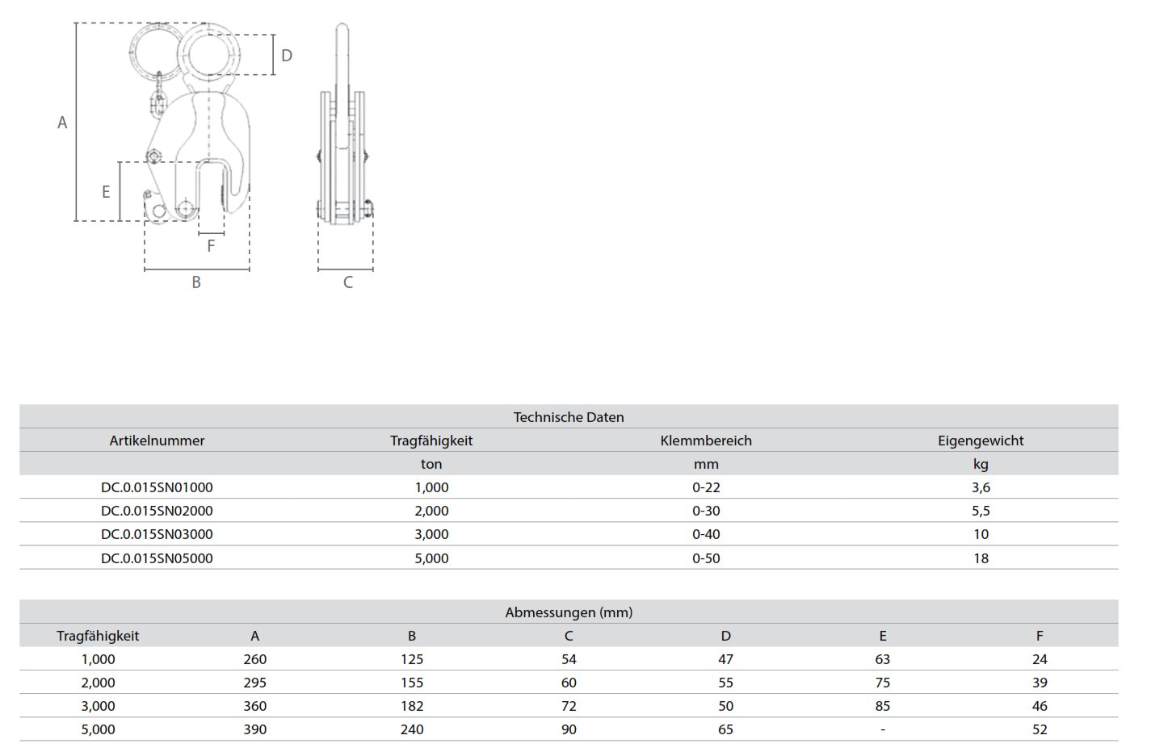The image size is (1151, 756).
Task: Click the Abmessungen (mm) table title
Action: (569, 612)
